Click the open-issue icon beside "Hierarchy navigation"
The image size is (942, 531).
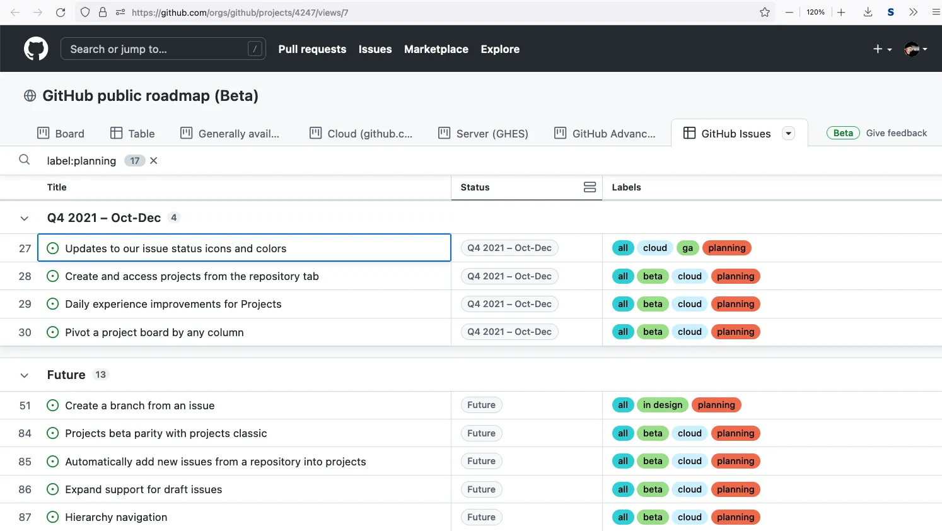(x=52, y=517)
